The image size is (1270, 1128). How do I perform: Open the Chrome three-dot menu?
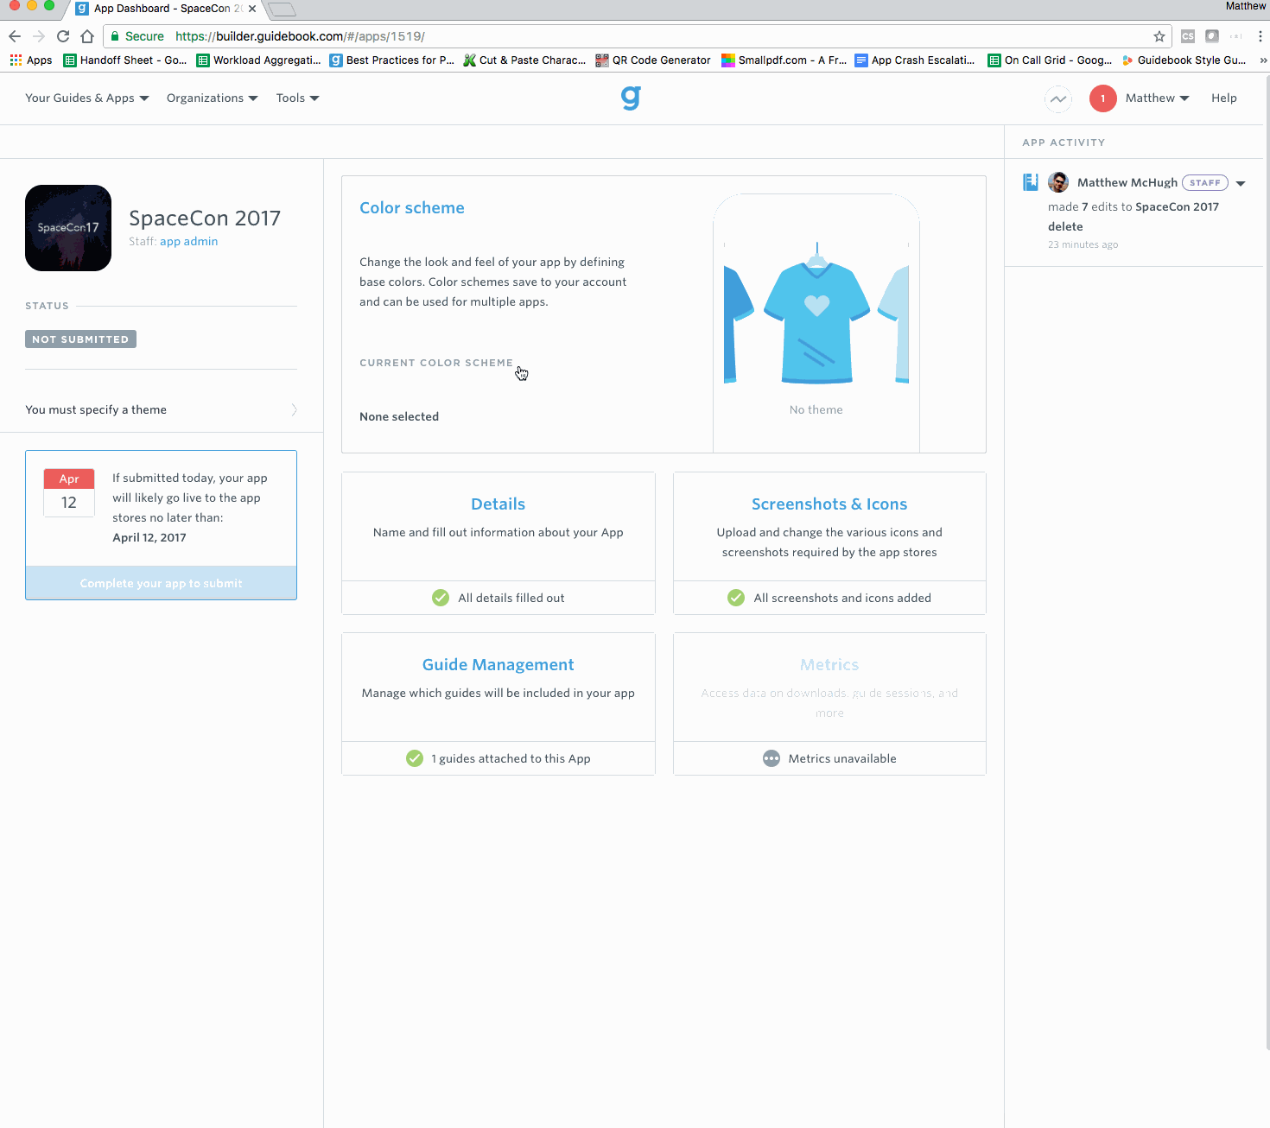pos(1260,36)
